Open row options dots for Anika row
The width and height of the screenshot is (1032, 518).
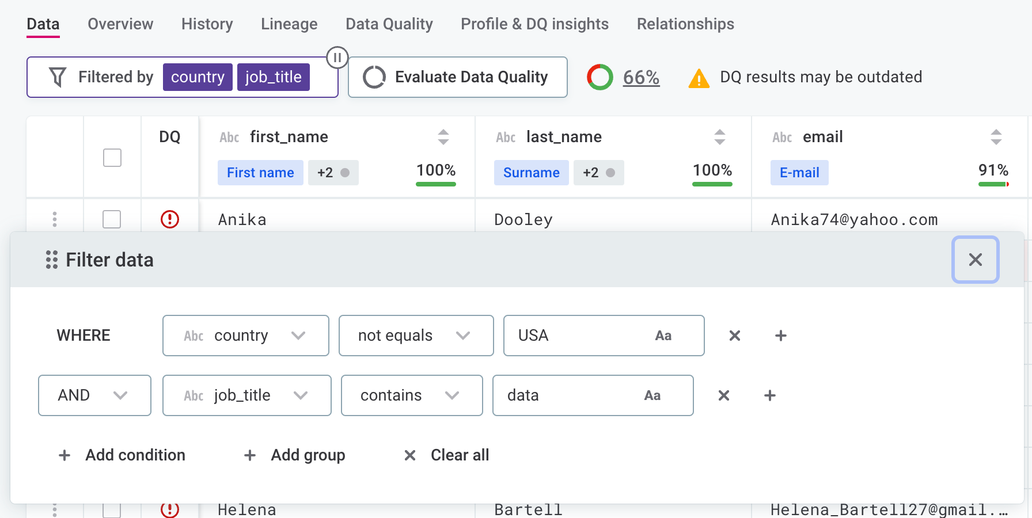[55, 219]
